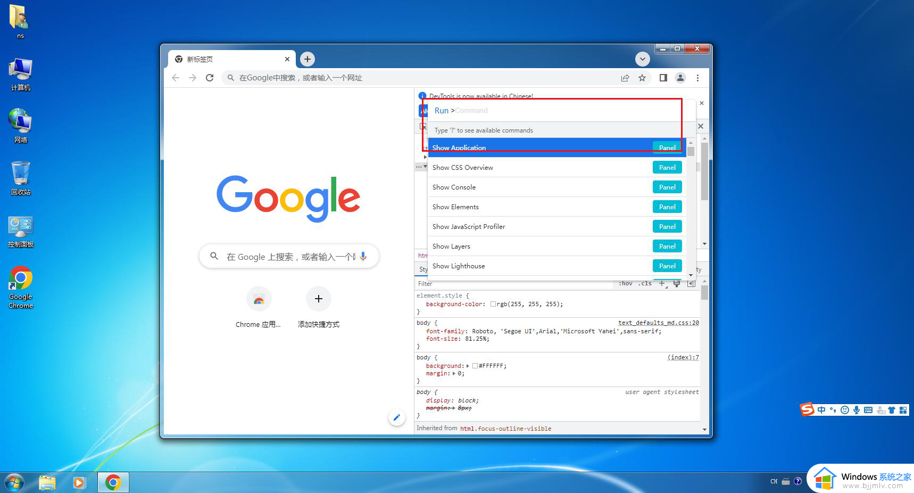
Task: Open the text_defaults_md.css:20 source link
Action: click(x=658, y=323)
